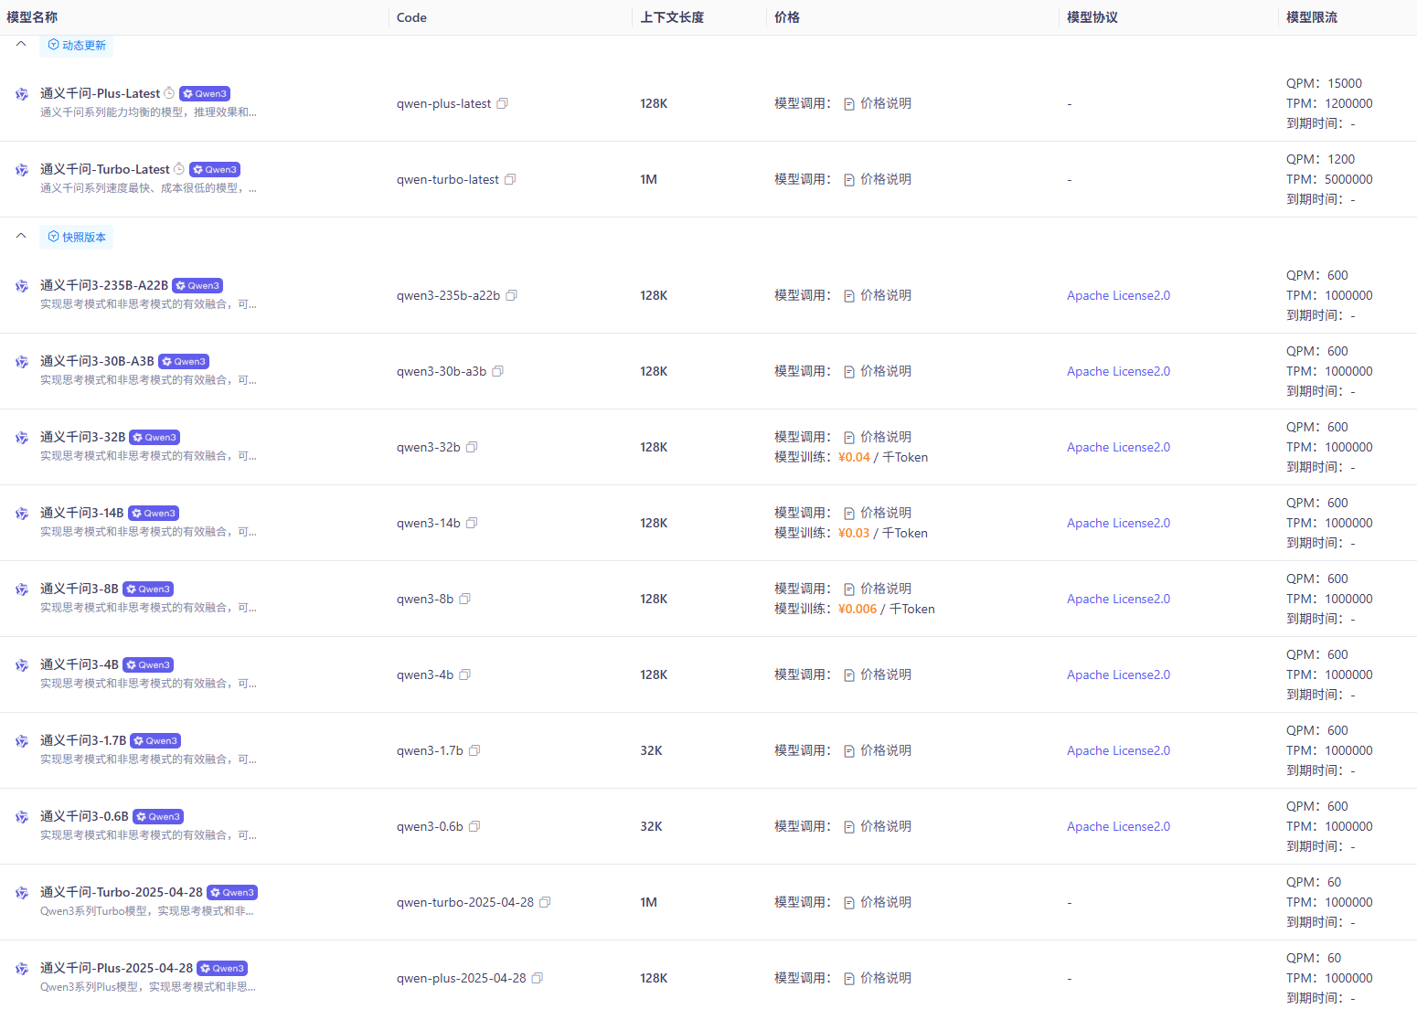Open 价格说明 for qwen-turbo-latest
The image size is (1417, 1009).
point(878,179)
